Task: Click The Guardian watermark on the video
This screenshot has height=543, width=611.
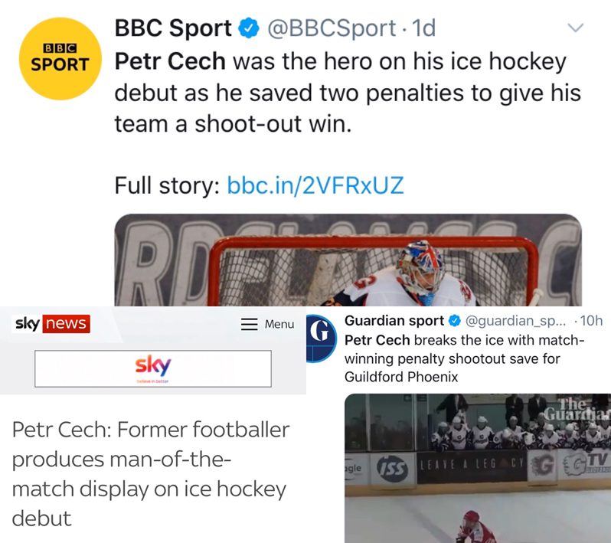Action: [584, 410]
